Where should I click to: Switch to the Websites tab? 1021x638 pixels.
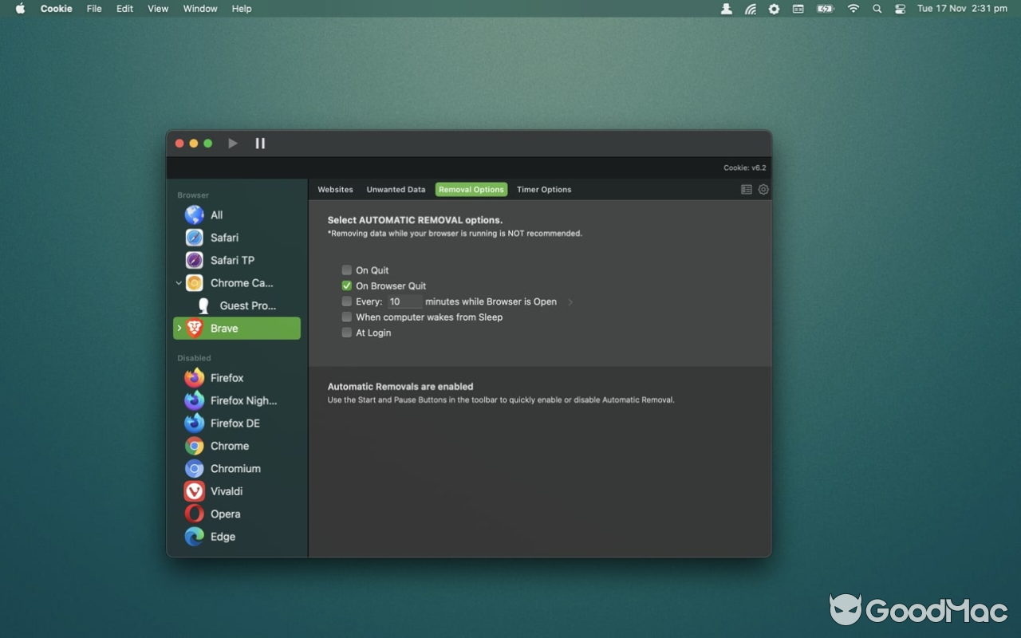335,190
